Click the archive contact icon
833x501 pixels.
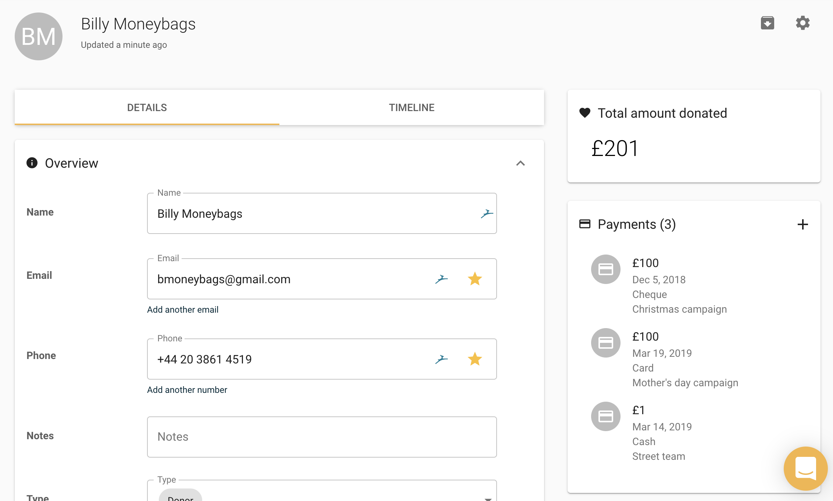point(767,23)
